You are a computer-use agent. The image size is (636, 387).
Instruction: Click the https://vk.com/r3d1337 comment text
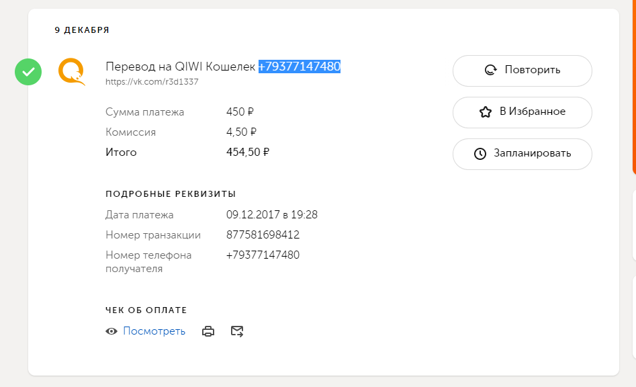point(152,82)
